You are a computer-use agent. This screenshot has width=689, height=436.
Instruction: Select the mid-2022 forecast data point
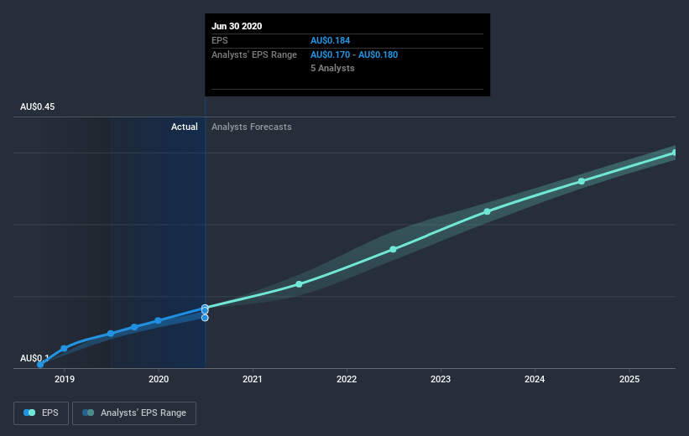[394, 249]
